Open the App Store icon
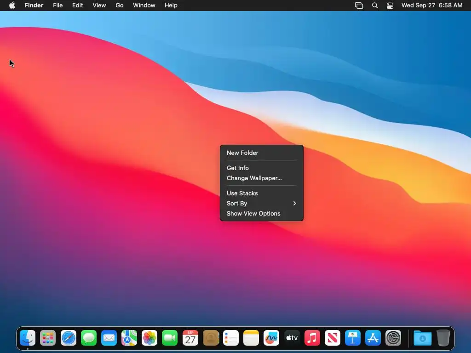This screenshot has width=471, height=353. [x=373, y=338]
